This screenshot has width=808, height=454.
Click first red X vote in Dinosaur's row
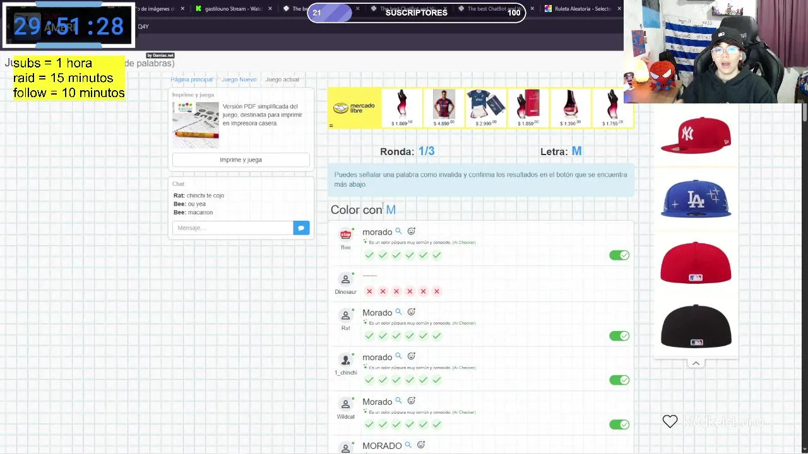[369, 291]
